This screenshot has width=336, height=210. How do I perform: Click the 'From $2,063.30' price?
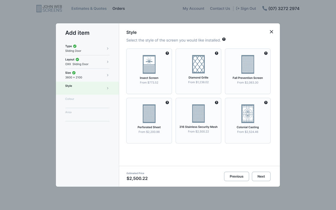click(x=248, y=83)
